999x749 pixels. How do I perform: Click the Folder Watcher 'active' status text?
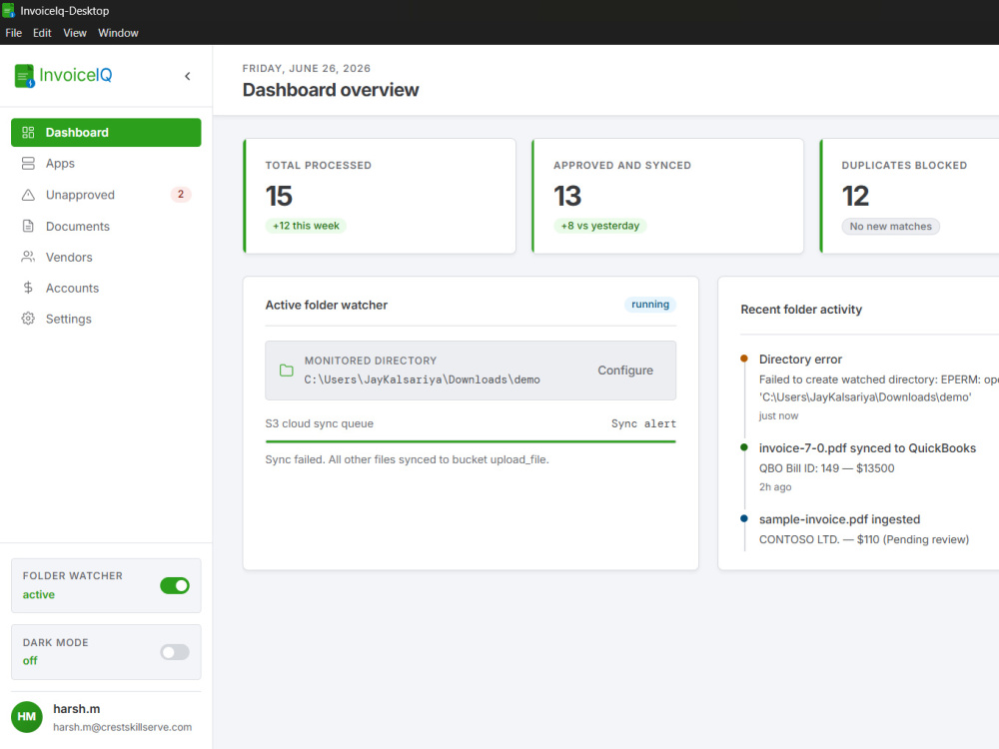click(39, 595)
